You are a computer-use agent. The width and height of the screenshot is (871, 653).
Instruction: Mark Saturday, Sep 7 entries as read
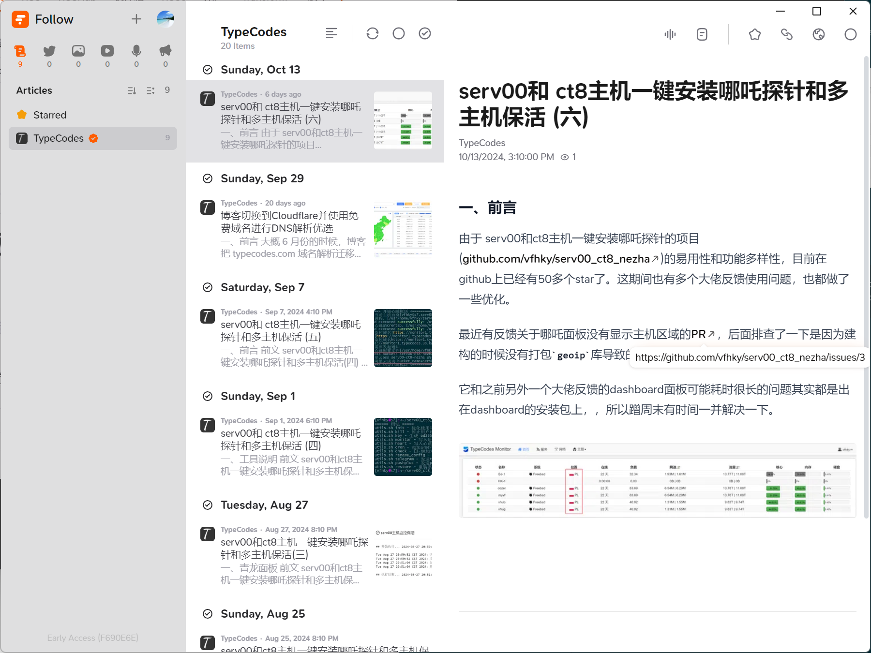[208, 287]
